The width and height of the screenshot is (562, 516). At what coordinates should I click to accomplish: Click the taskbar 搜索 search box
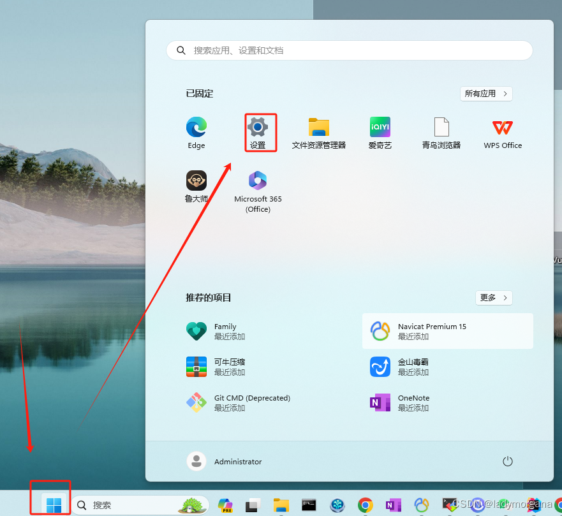click(x=140, y=505)
